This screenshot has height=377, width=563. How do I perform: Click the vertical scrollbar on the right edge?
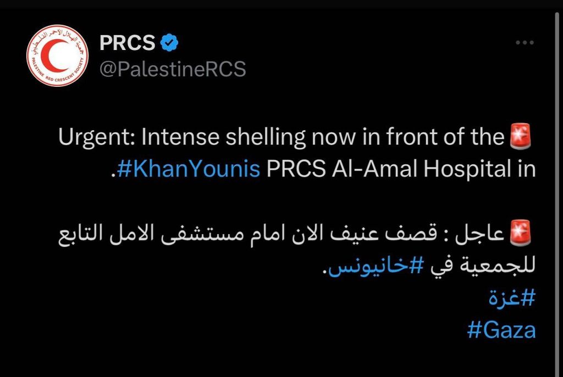pyautogui.click(x=558, y=194)
